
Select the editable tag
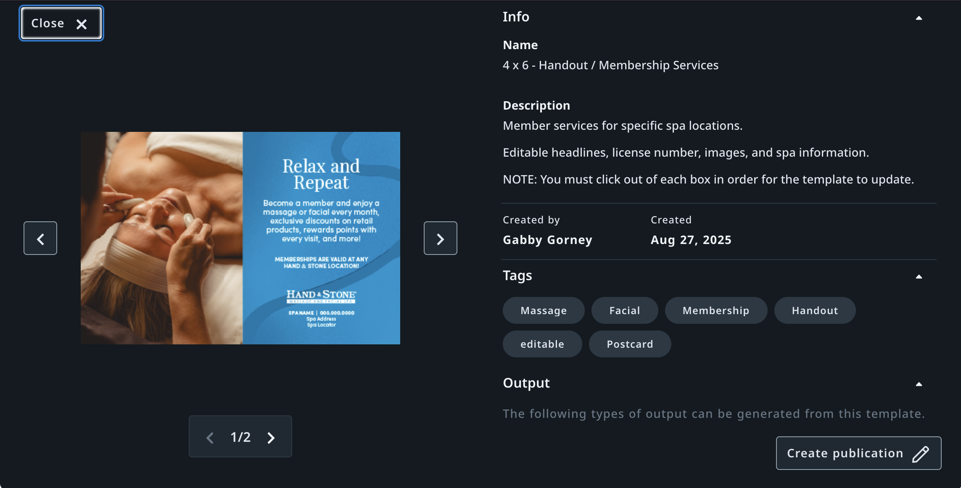(x=542, y=344)
